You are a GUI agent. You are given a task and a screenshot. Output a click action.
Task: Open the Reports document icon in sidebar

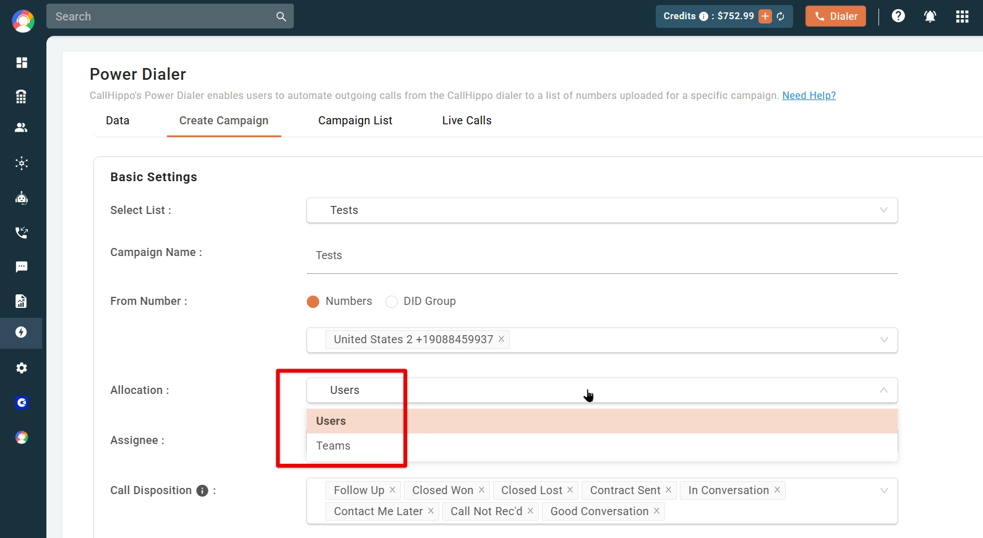pyautogui.click(x=22, y=301)
